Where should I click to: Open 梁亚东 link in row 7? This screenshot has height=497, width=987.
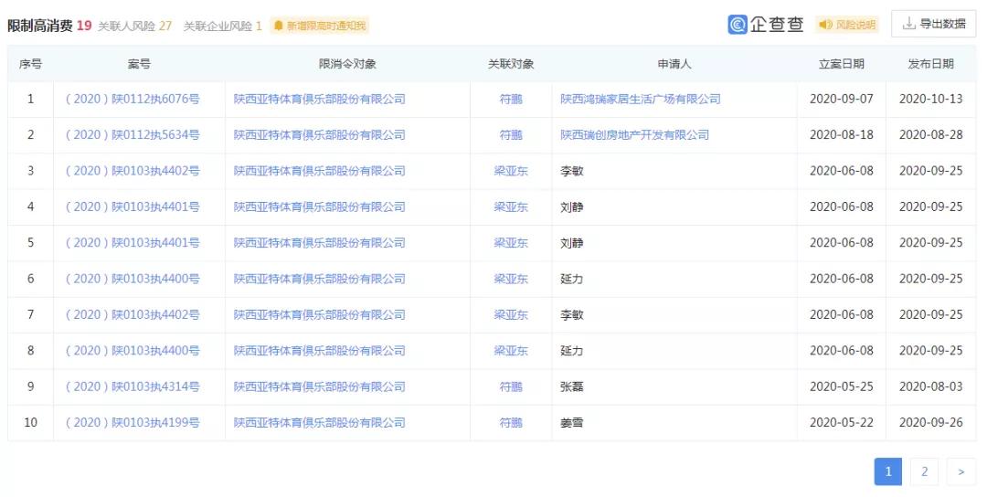click(x=511, y=314)
